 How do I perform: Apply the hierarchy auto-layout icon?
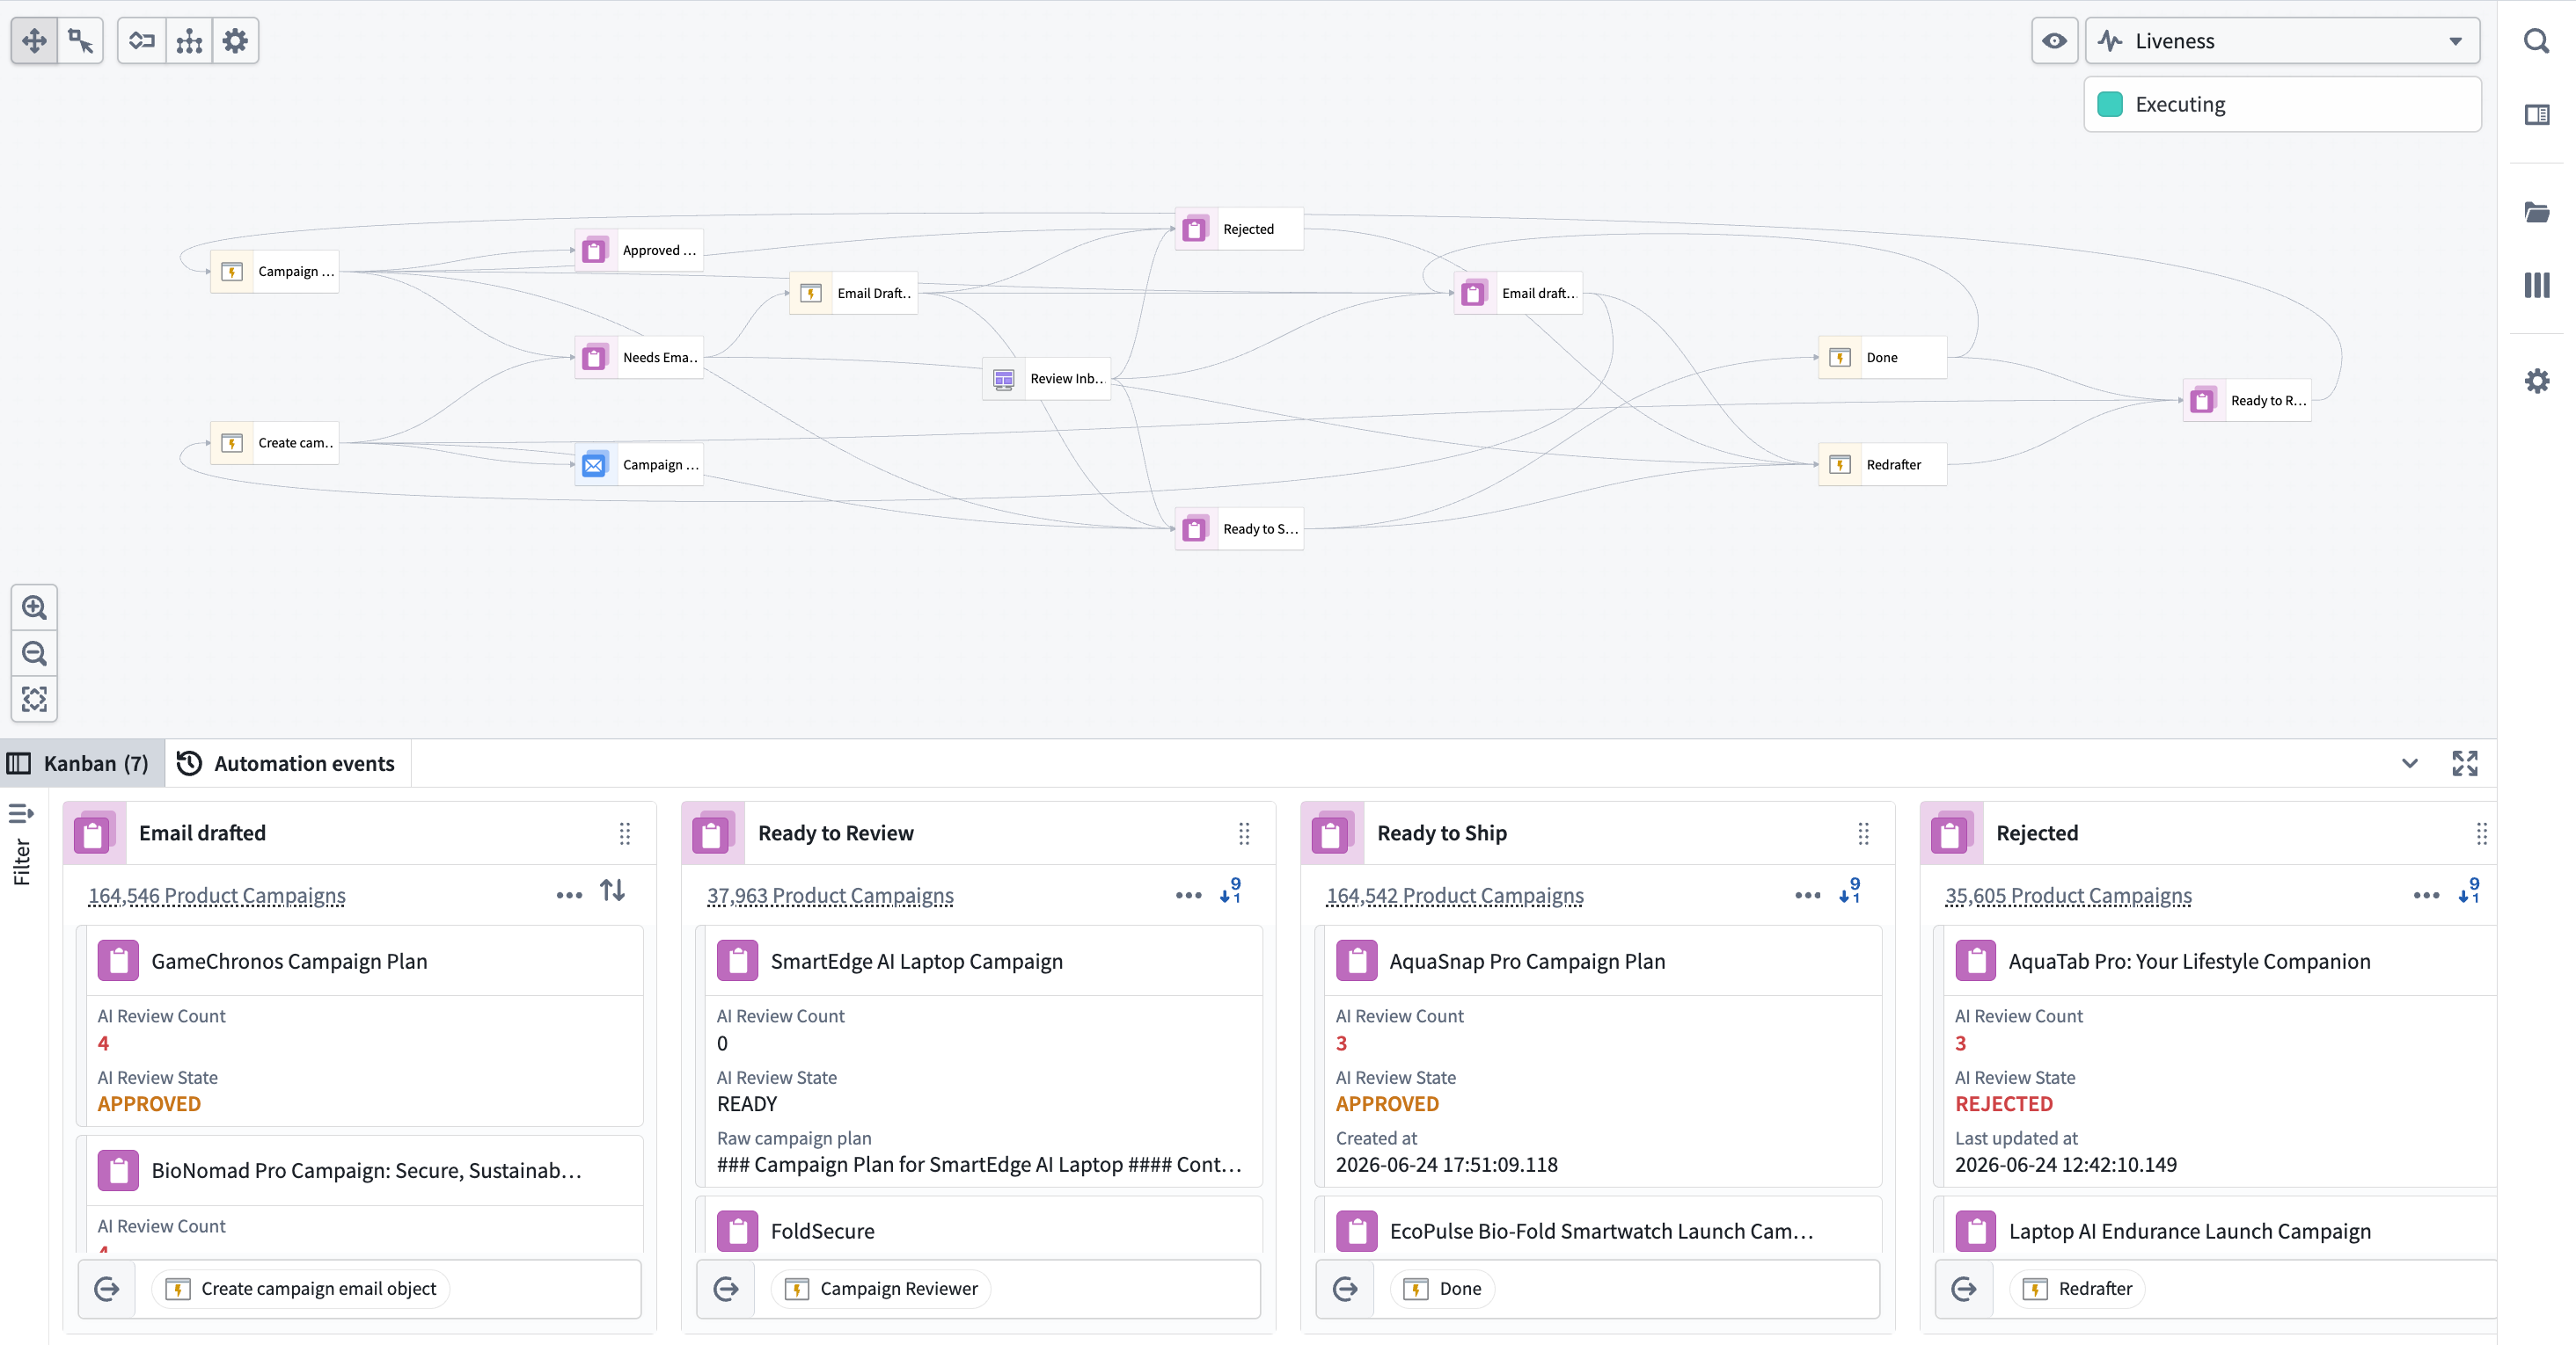[189, 41]
